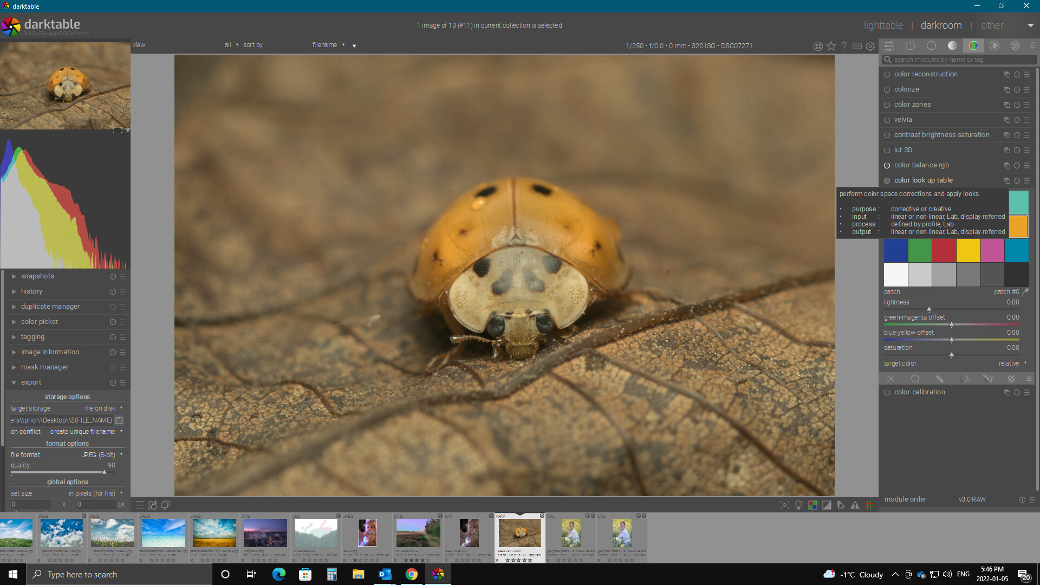Show active modules using power icon tab

(910, 46)
